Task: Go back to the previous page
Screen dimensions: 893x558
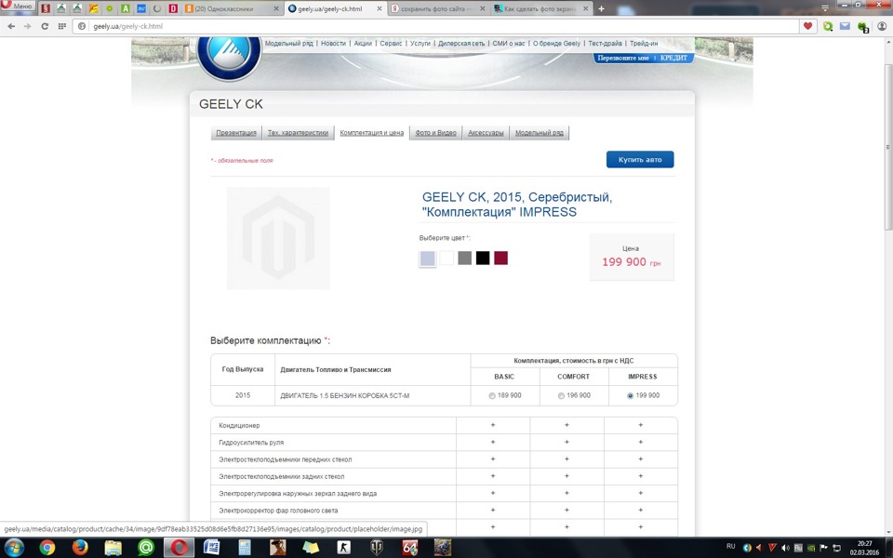Action: tap(11, 26)
